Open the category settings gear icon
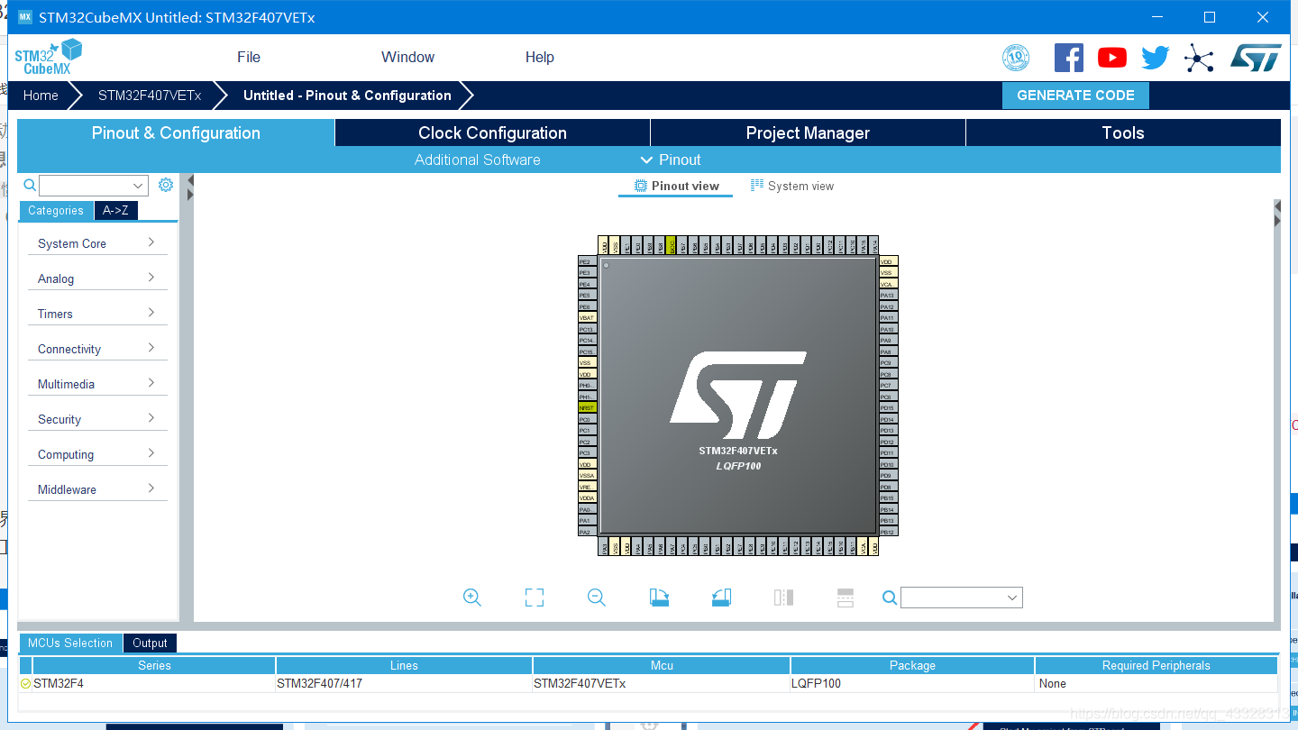This screenshot has height=730, width=1298. 166,185
